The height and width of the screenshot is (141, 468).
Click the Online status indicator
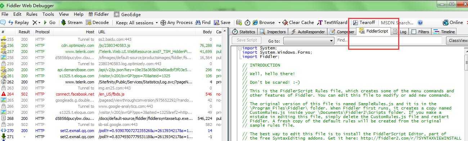[453, 23]
